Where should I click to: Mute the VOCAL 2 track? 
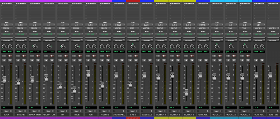[x=234, y=60]
